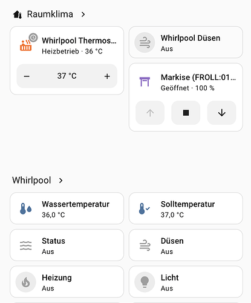Click the purple Markise awning icon
Image resolution: width=251 pixels, height=303 pixels.
145,82
